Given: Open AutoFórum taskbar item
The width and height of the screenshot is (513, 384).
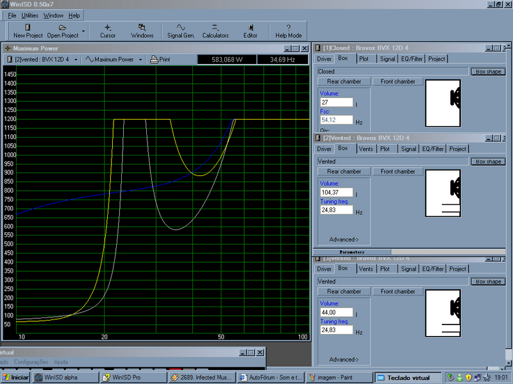Looking at the screenshot, I should coord(271,377).
